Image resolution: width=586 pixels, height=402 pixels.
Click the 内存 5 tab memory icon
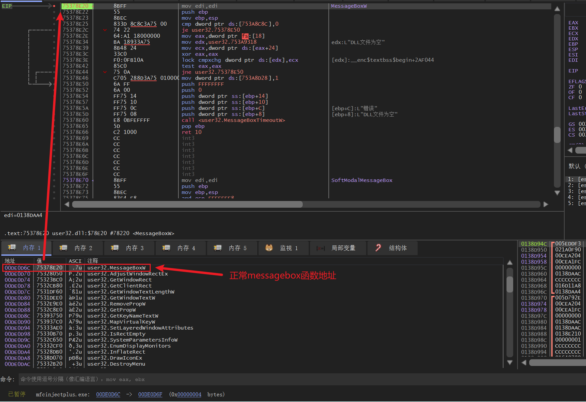(x=218, y=248)
